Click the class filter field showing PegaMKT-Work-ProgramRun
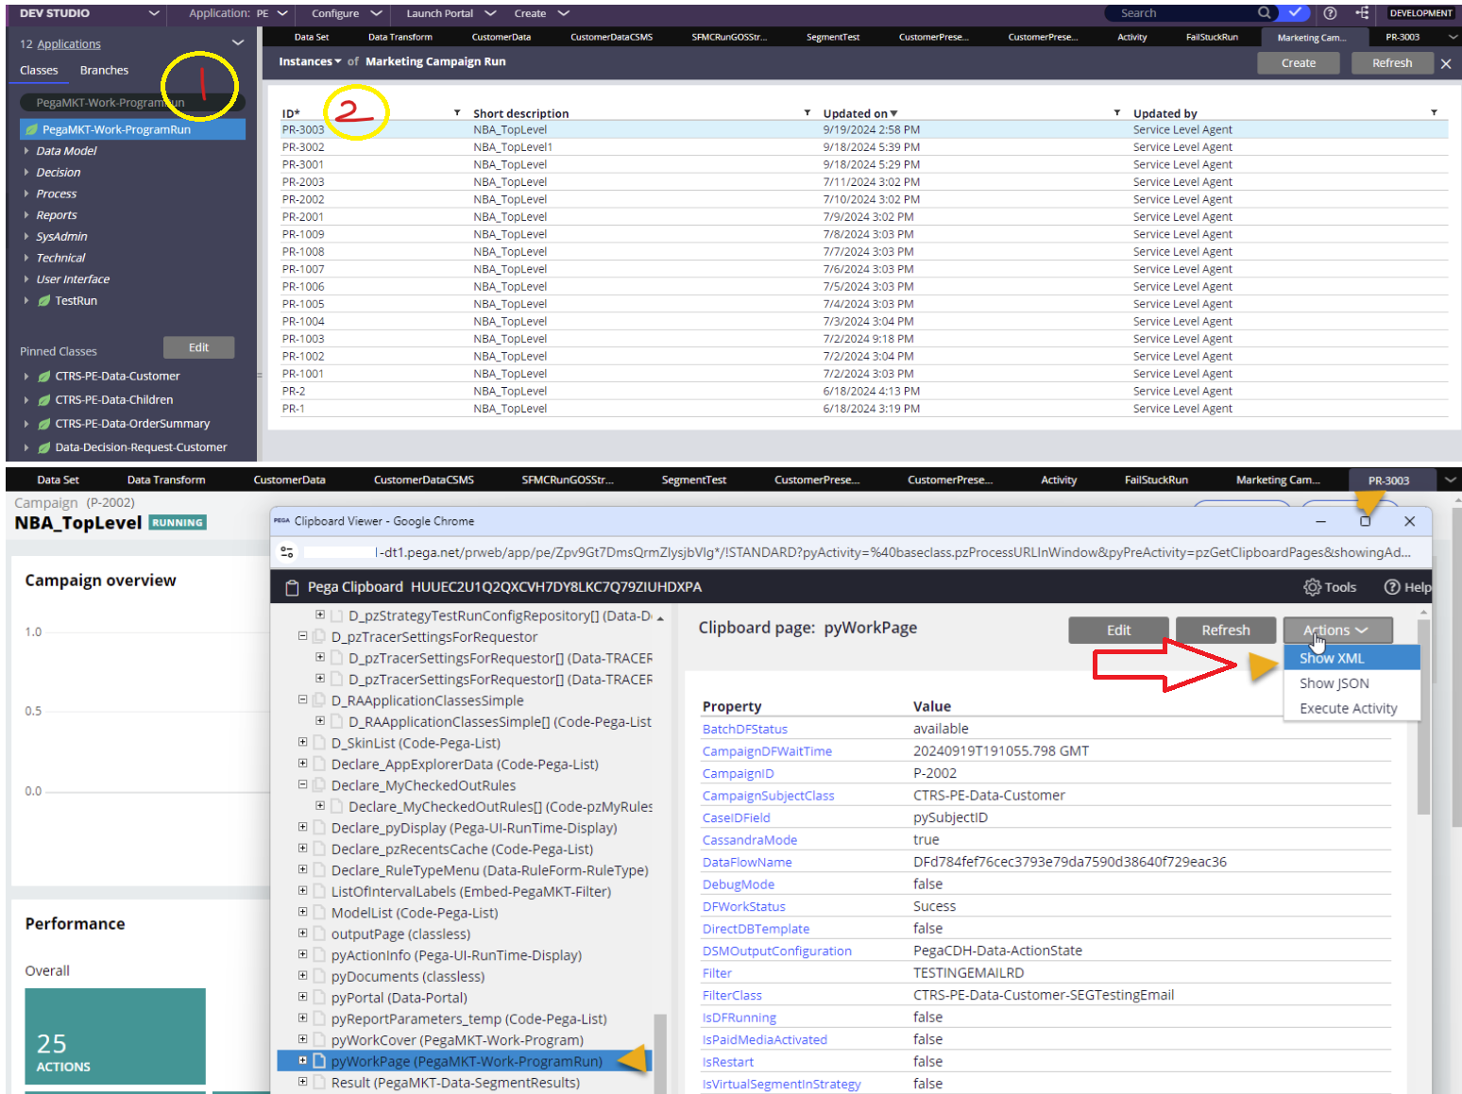Screen dimensions: 1462x1094 (131, 102)
